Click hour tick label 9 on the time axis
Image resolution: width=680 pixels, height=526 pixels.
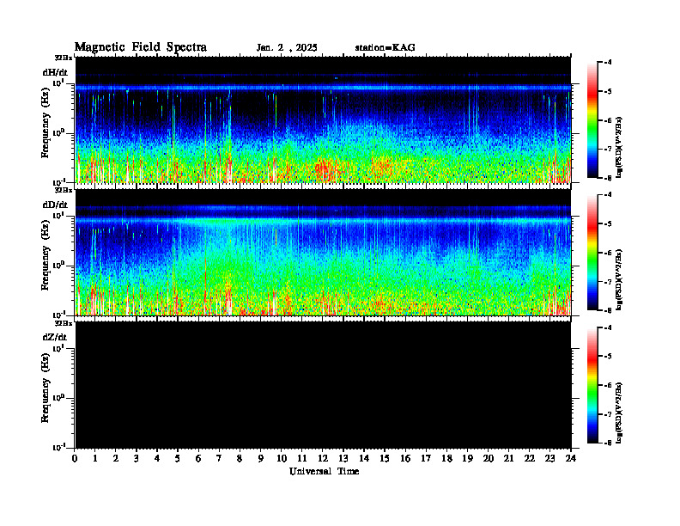pyautogui.click(x=261, y=459)
